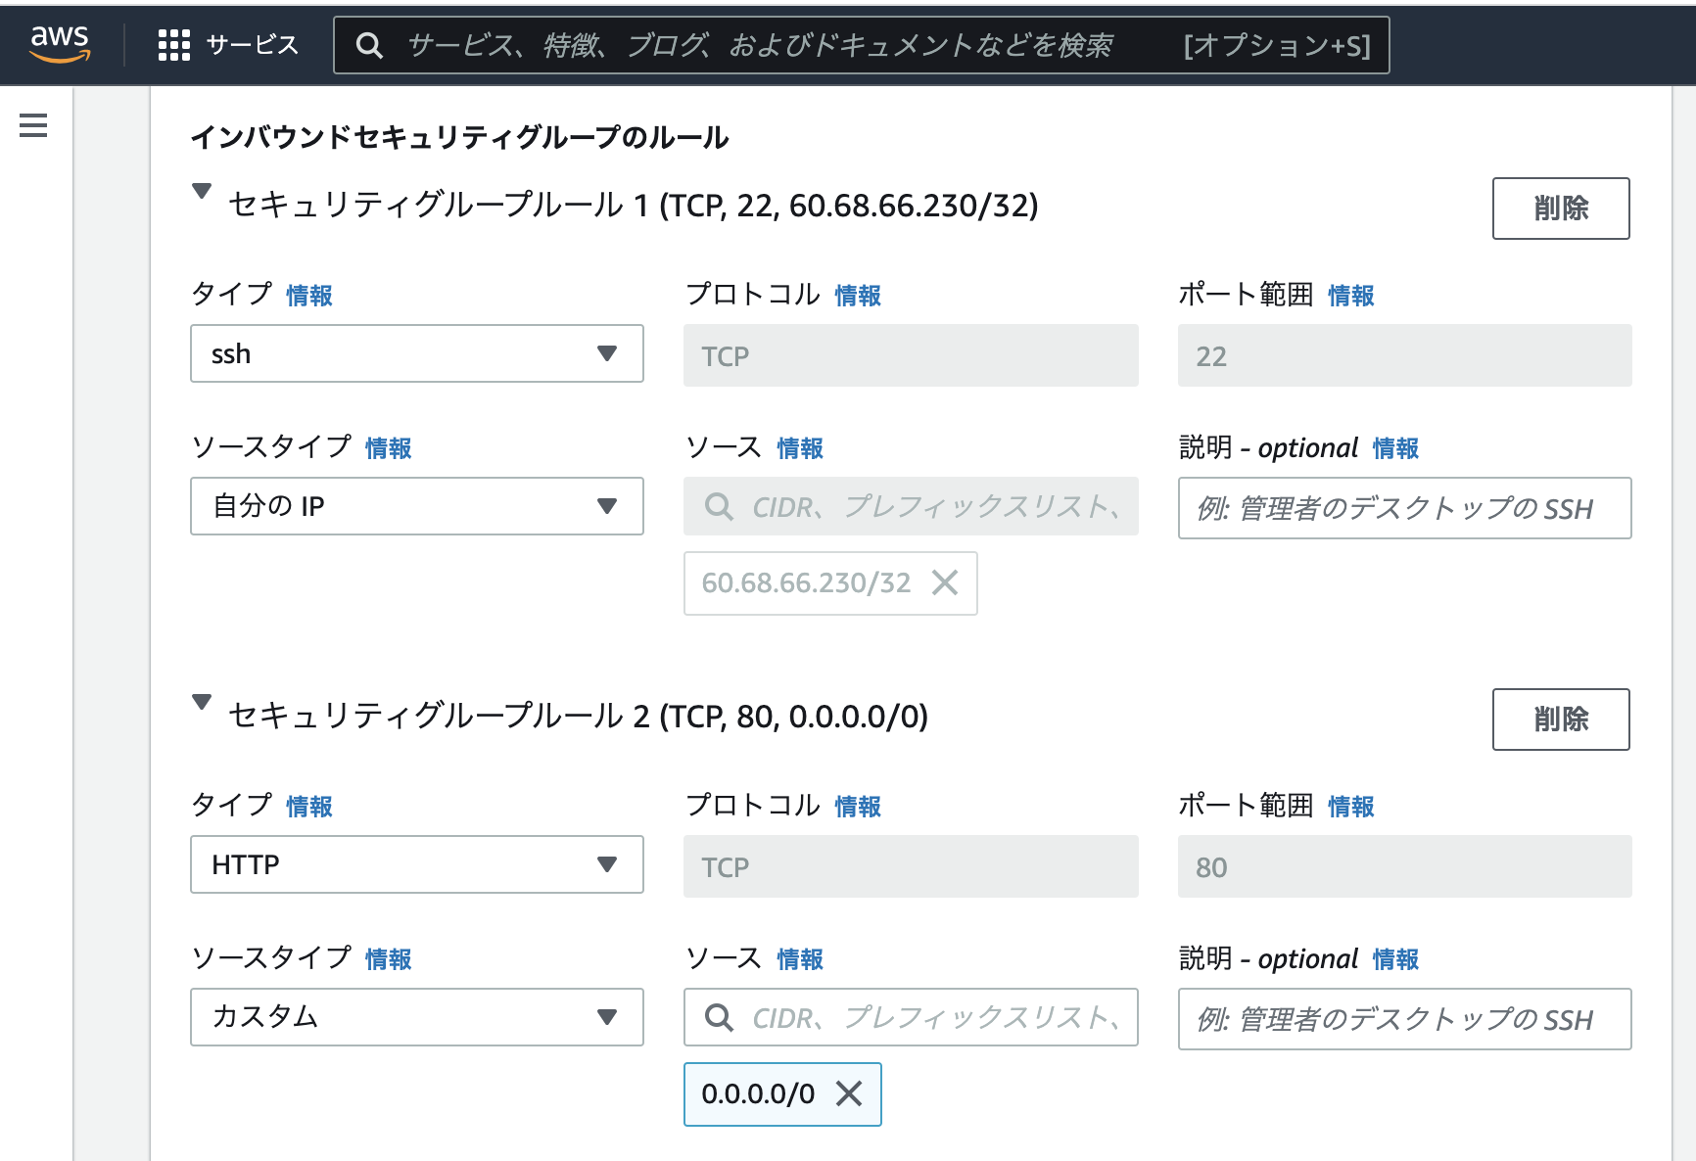This screenshot has width=1696, height=1161.
Task: Collapse security group rule 2 with its triangle
Action: pyautogui.click(x=202, y=703)
